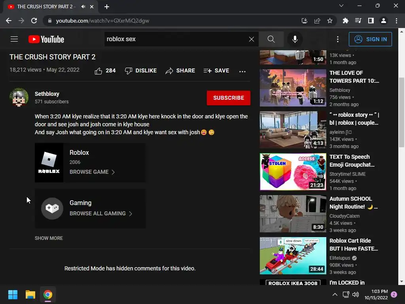Open volume control in system tray
The image size is (405, 304).
[x=356, y=294]
